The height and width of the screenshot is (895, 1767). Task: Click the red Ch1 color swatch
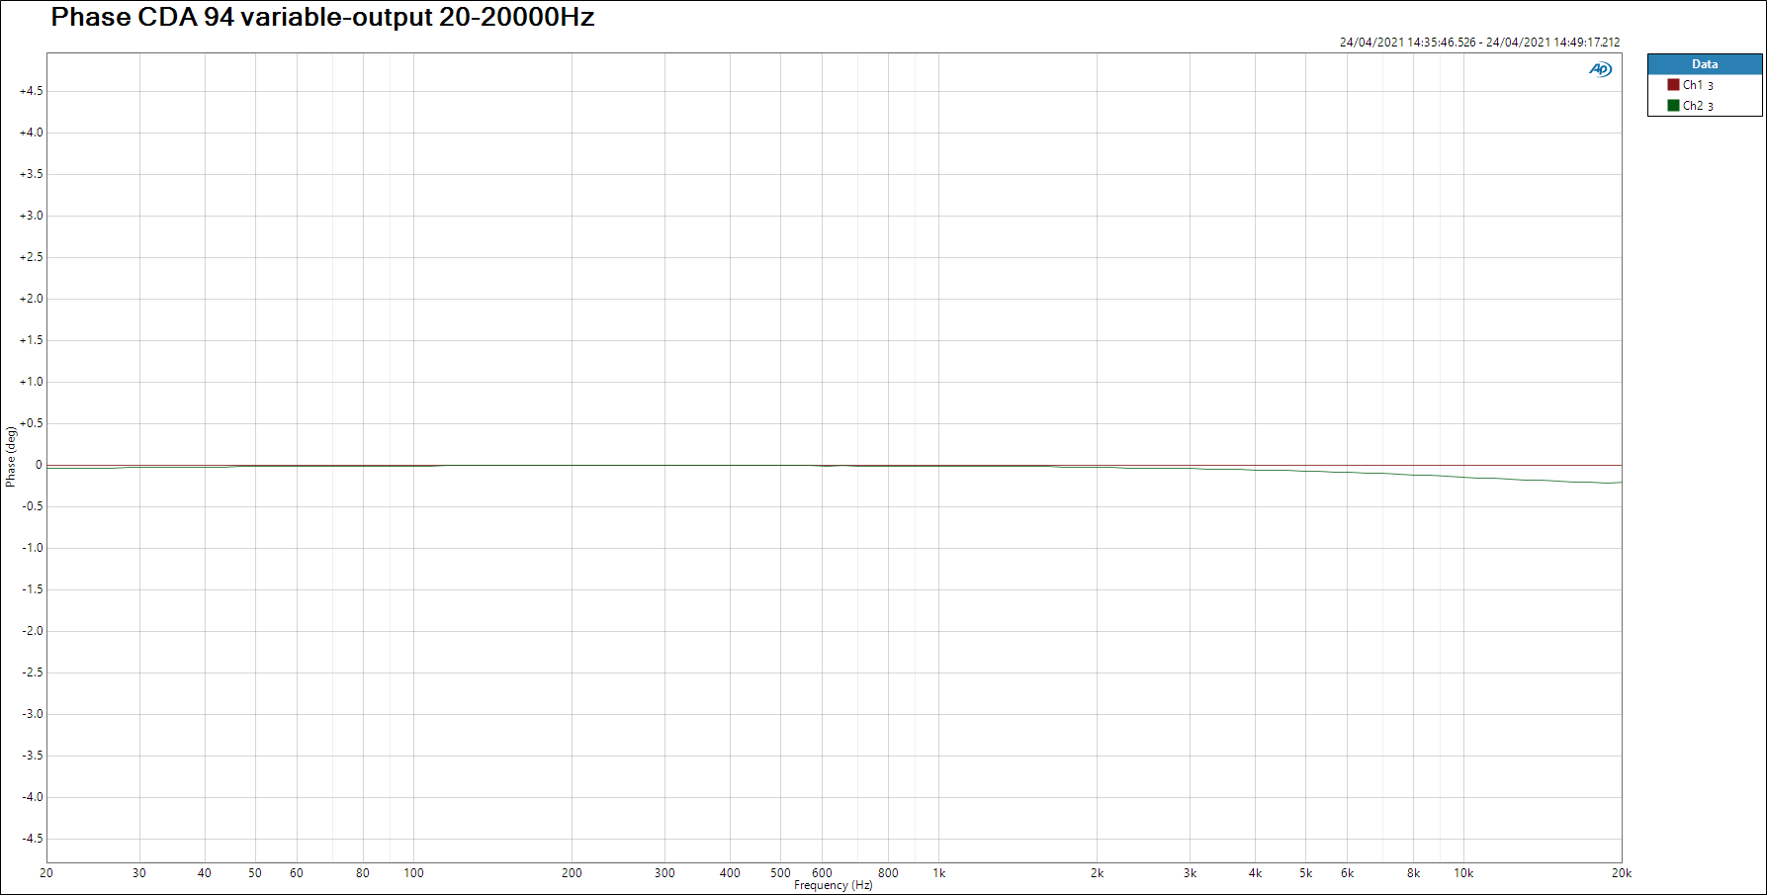point(1673,85)
